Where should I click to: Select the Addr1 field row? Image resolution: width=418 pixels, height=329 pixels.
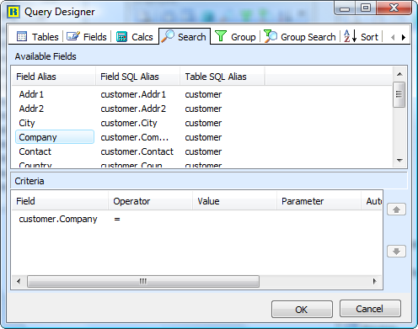click(201, 94)
